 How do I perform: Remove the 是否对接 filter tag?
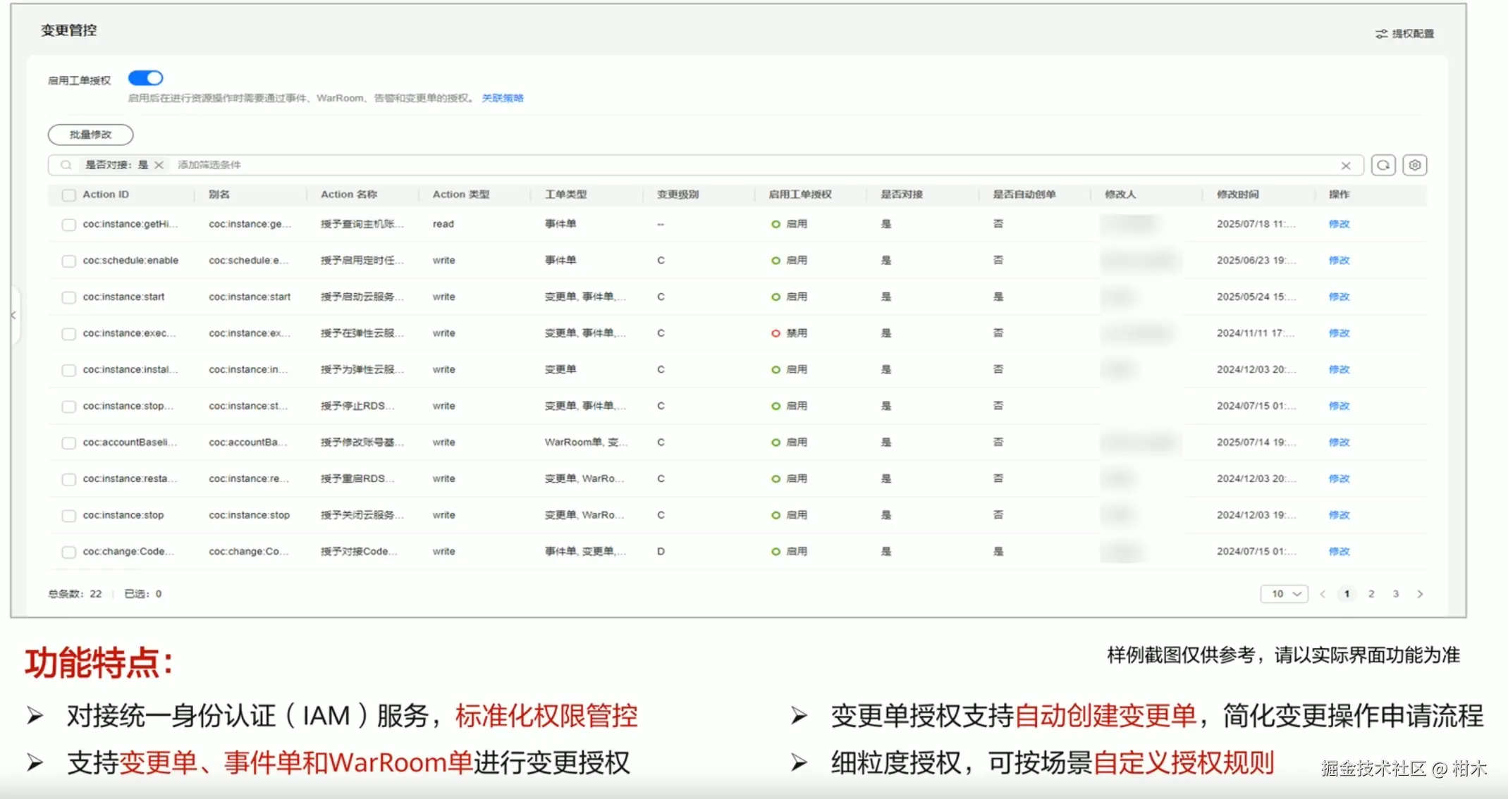(x=159, y=165)
